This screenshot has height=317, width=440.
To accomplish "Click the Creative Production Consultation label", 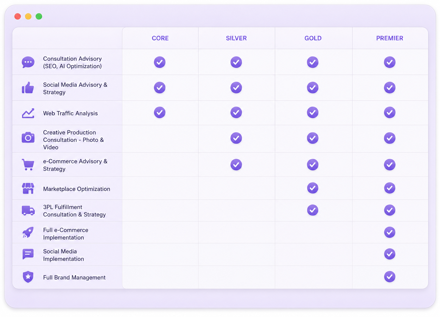I will pos(74,140).
